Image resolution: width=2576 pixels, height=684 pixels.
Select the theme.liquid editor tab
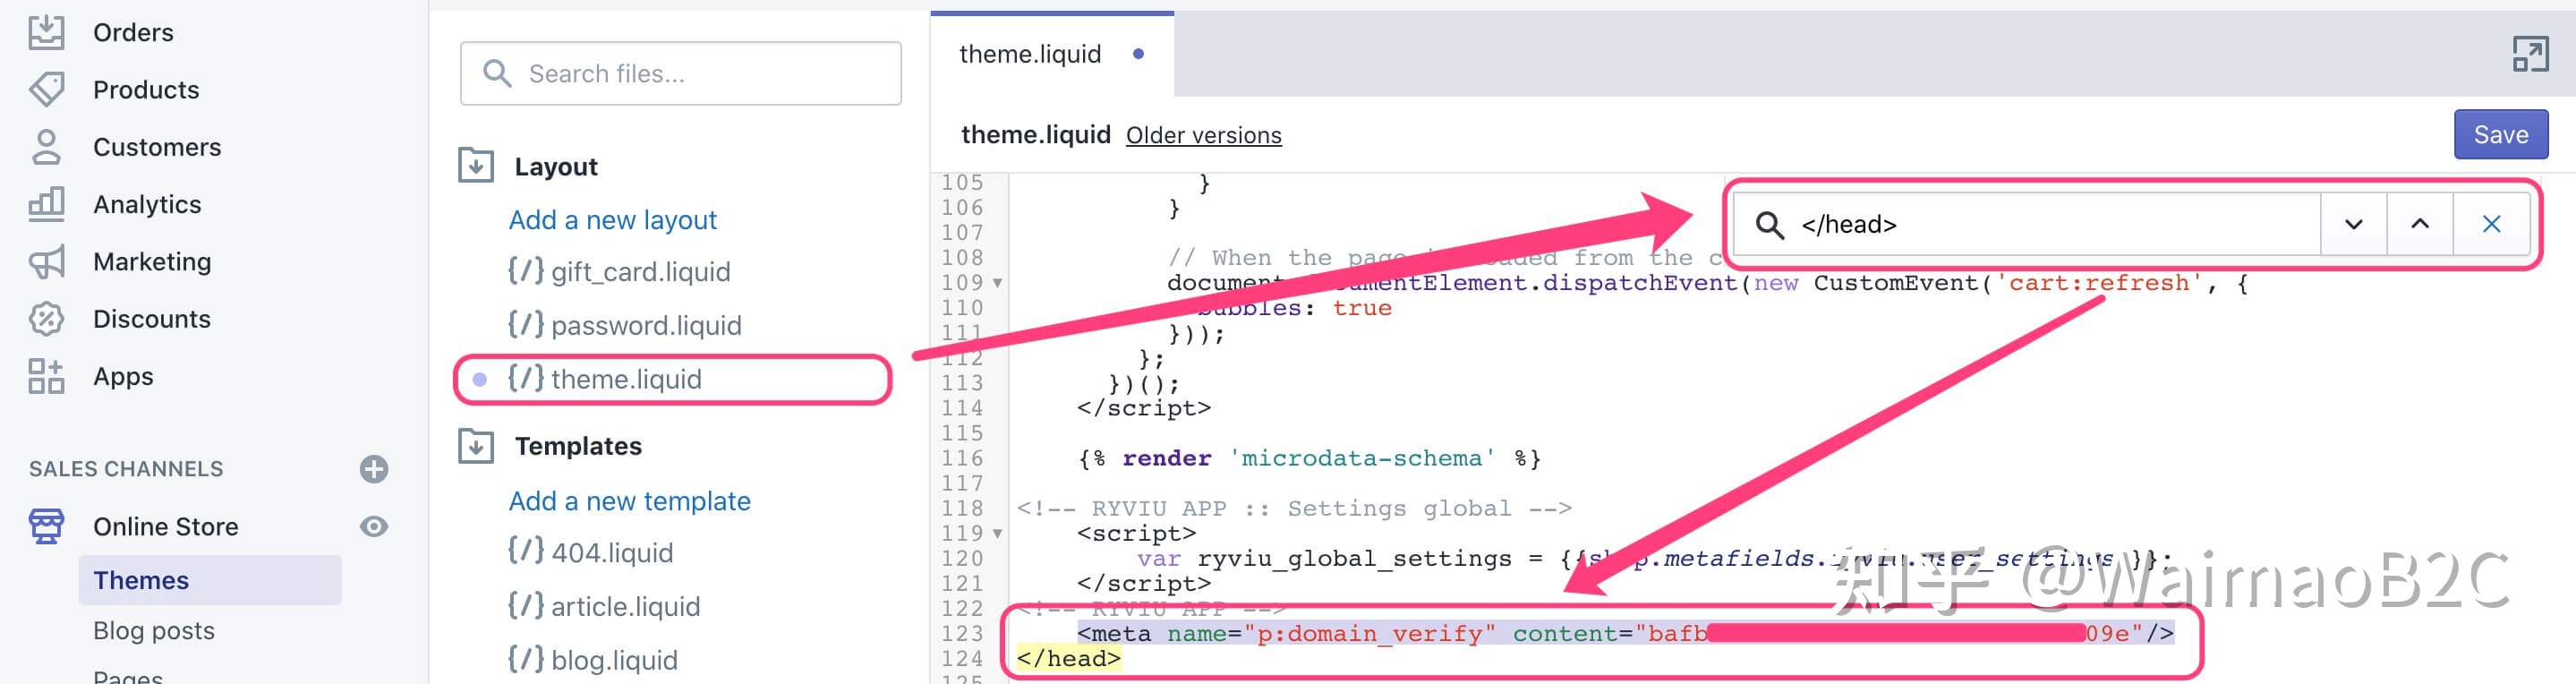(x=1030, y=54)
